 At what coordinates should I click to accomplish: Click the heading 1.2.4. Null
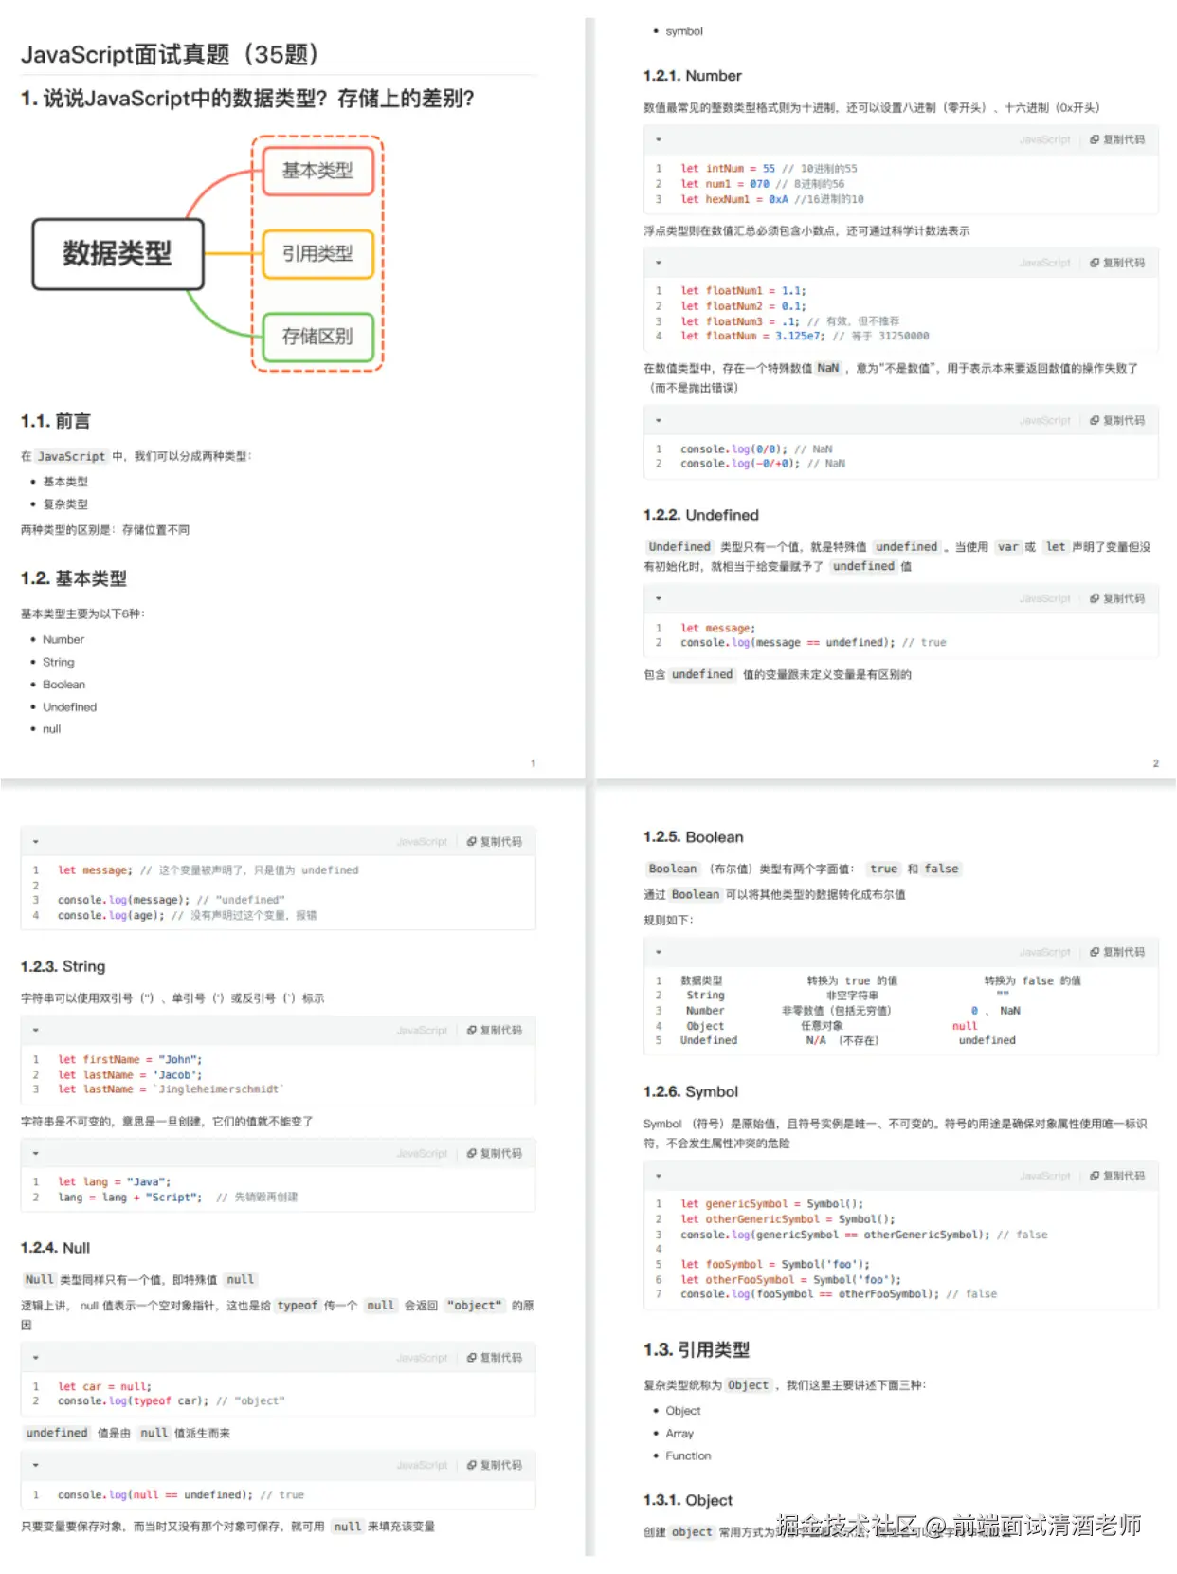click(56, 1248)
